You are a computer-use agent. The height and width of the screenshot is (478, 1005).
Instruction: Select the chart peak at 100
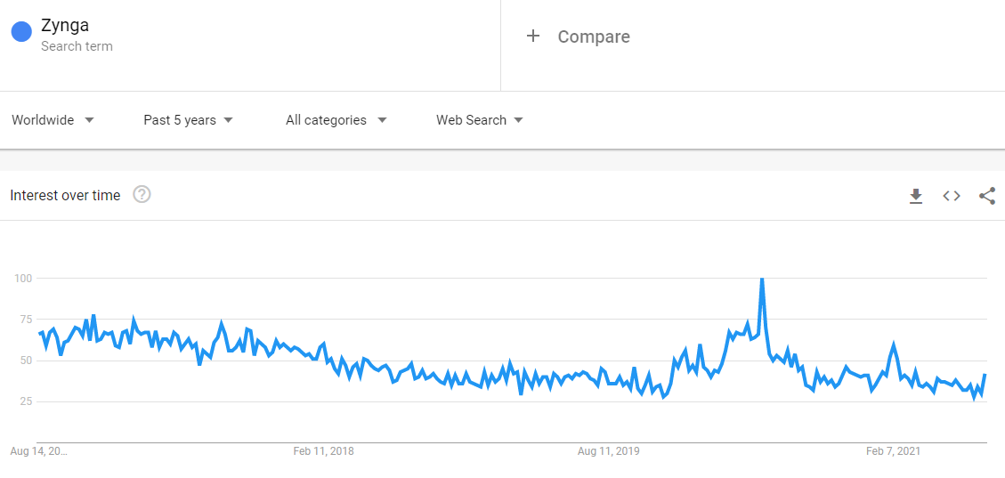[x=761, y=280]
